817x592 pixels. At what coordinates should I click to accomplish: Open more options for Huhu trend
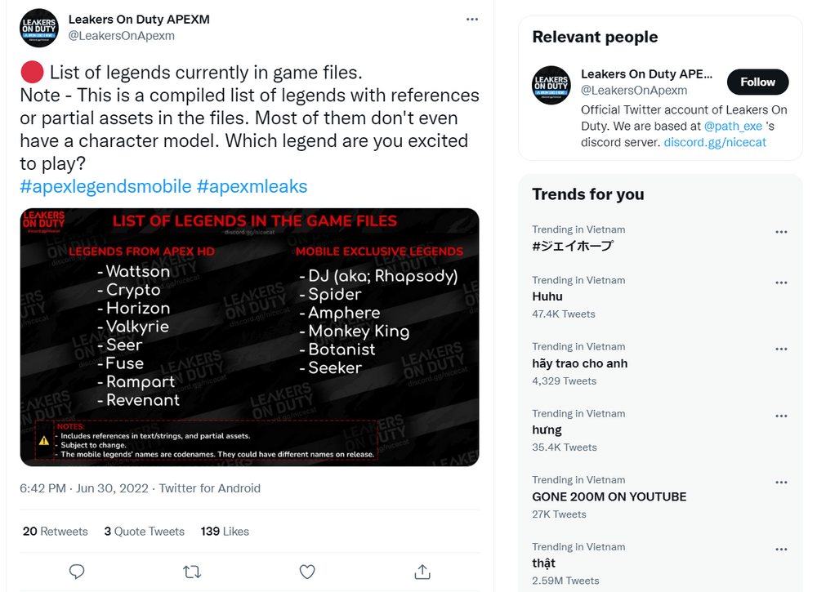point(781,283)
